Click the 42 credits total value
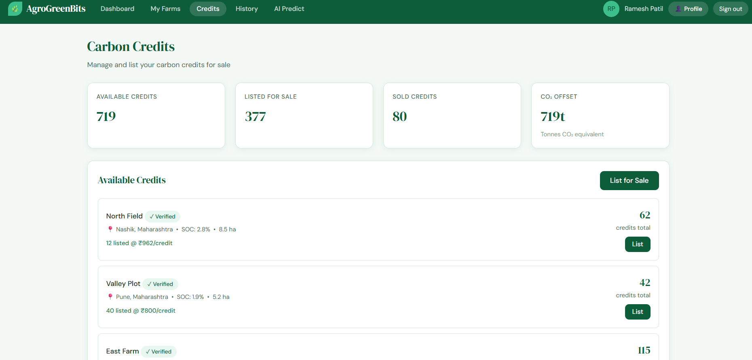This screenshot has width=752, height=360. [645, 283]
